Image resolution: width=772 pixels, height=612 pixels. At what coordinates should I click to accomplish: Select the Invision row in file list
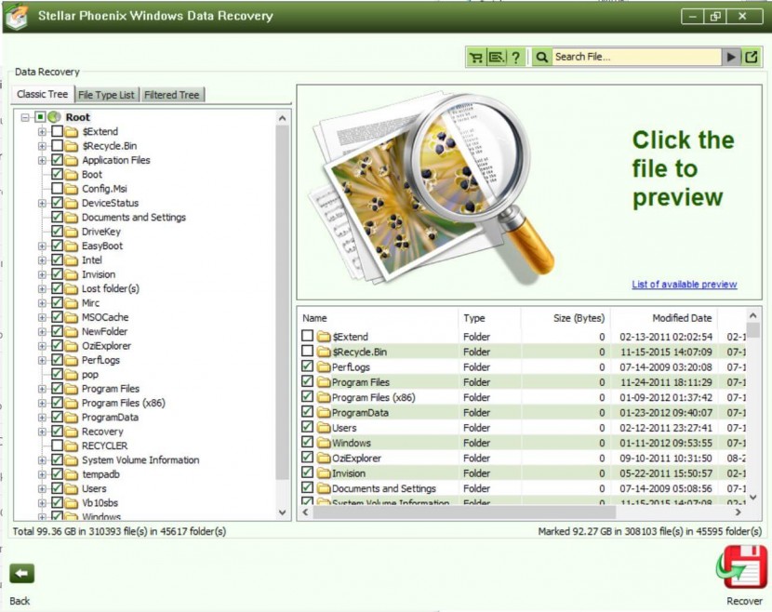[x=522, y=473]
